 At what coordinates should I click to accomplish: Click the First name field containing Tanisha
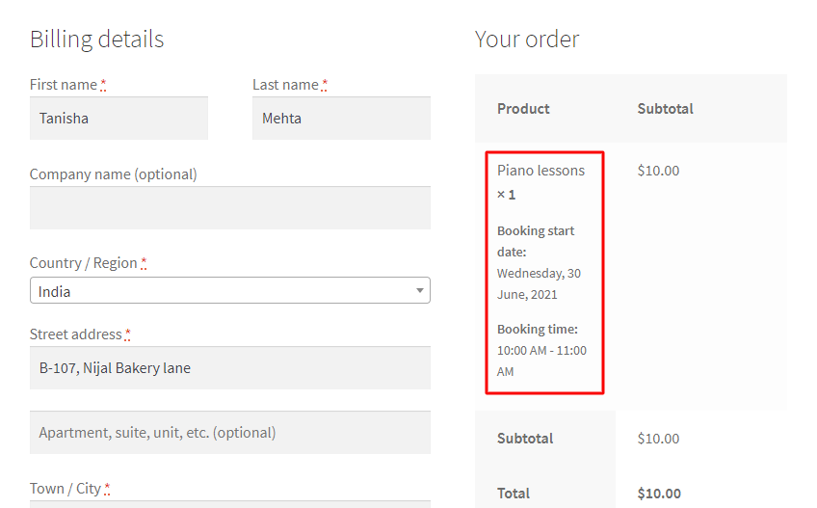[119, 119]
